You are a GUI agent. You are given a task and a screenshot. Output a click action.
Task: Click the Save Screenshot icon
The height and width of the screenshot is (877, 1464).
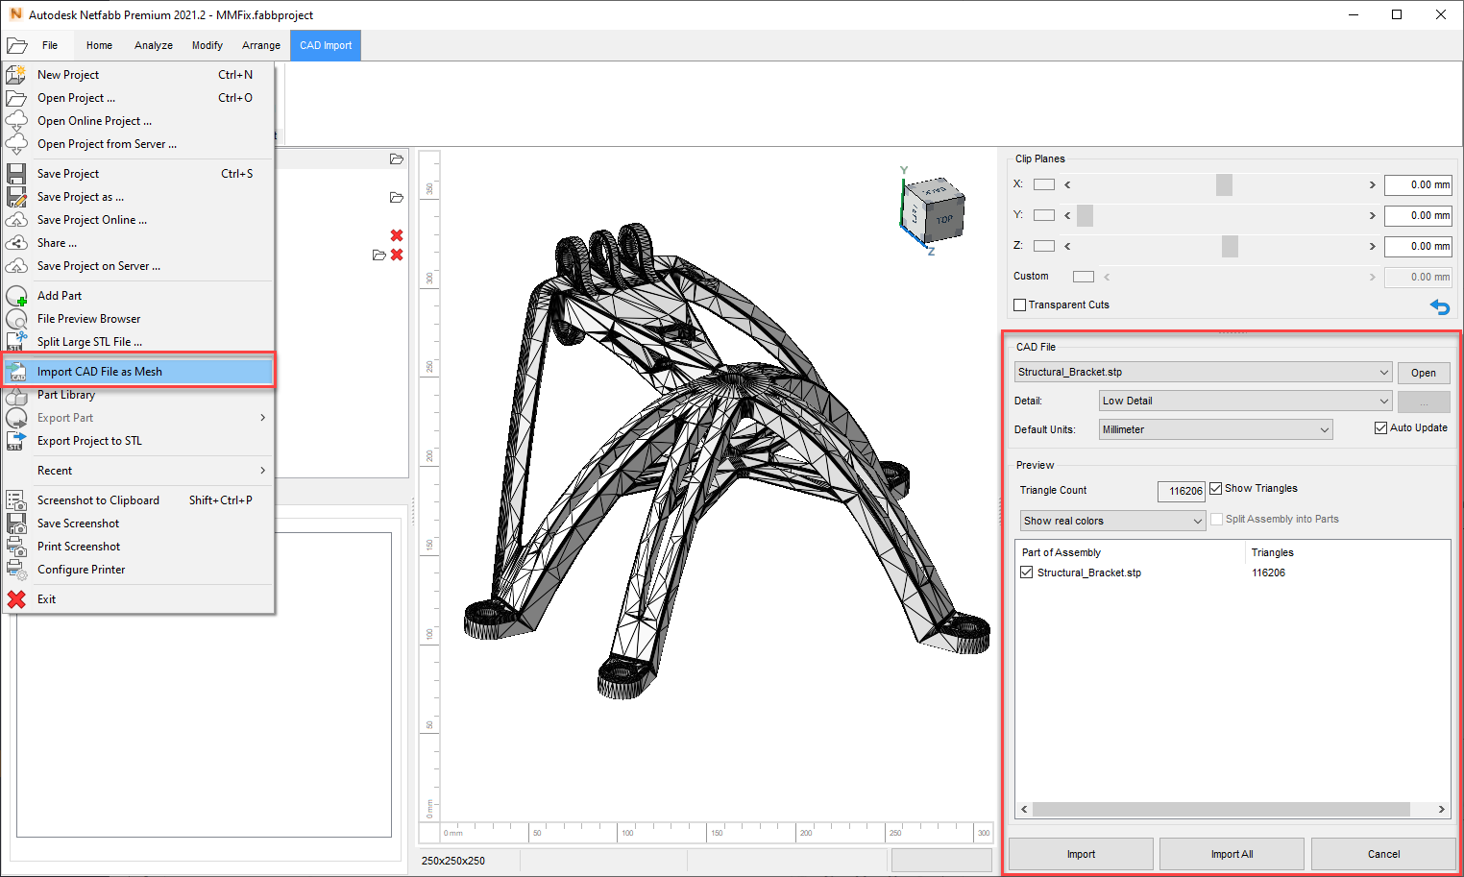(x=16, y=524)
